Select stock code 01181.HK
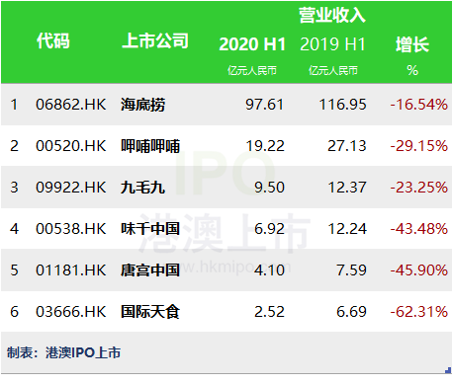Viewport: 452px width, 384px height. click(x=71, y=270)
